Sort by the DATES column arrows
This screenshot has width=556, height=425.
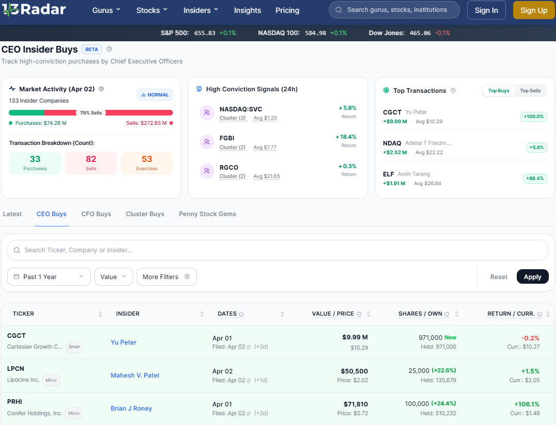[282, 314]
